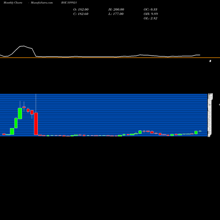Select the 'C: 182.60' close value

(81, 14)
